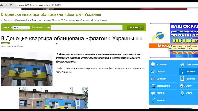The width and height of the screenshot is (198, 111).
Task: Click the Фотофакт green tag
Action: 5,43
